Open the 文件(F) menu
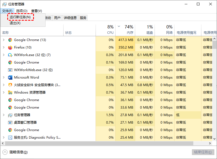The height and width of the screenshot is (159, 217). [7, 11]
